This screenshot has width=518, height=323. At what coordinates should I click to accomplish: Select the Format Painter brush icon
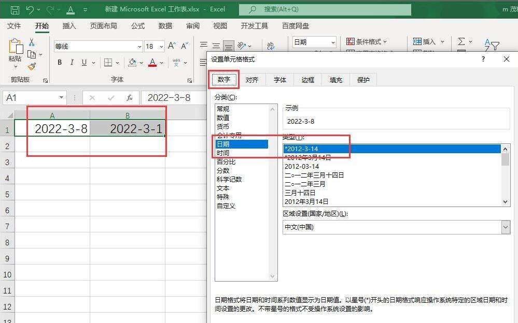[x=32, y=66]
